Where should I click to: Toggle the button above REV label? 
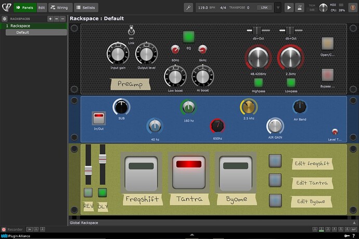(x=88, y=193)
